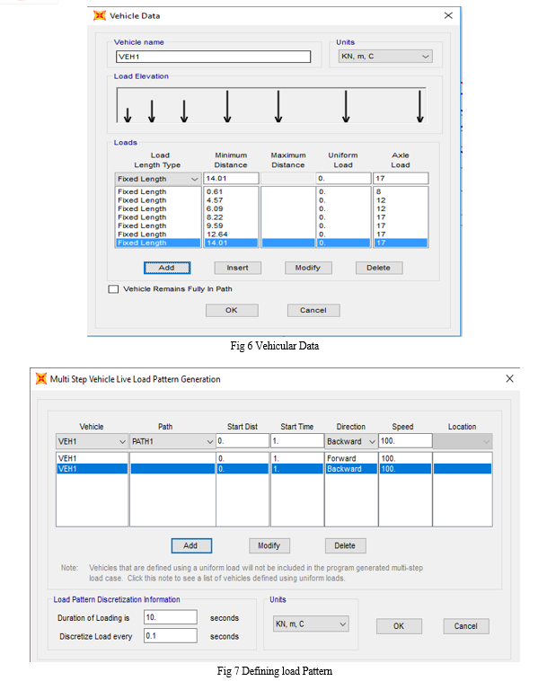This screenshot has width=547, height=681.
Task: Click the Backward direction entry in list
Action: point(344,469)
